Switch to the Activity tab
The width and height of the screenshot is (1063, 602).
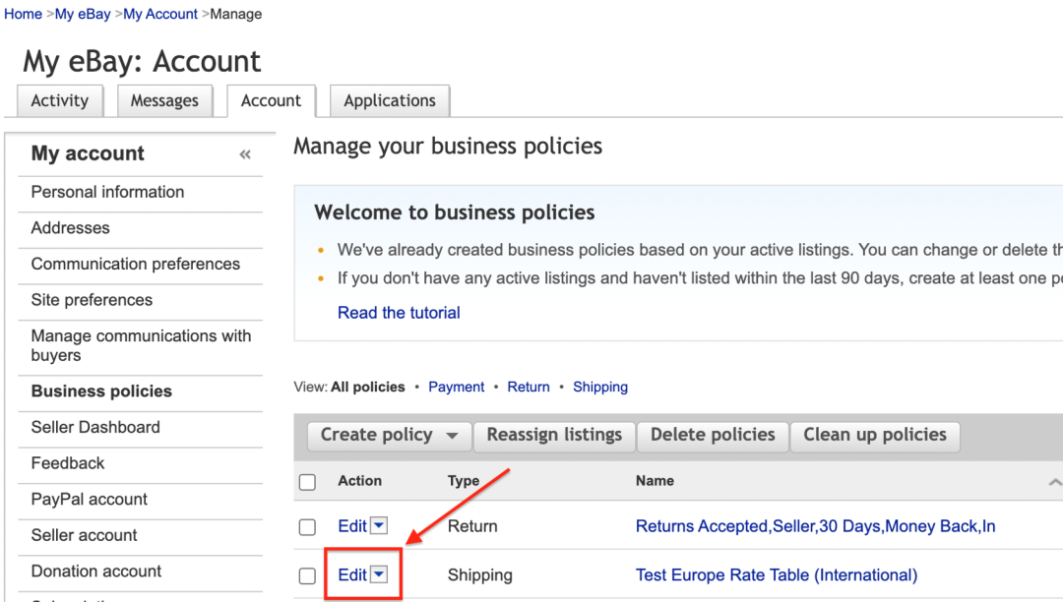pyautogui.click(x=60, y=100)
